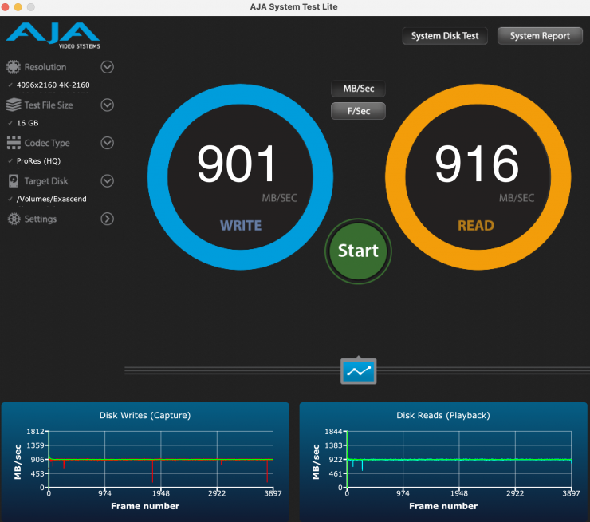Click the Resolution monitor icon
The height and width of the screenshot is (522, 590).
(13, 67)
